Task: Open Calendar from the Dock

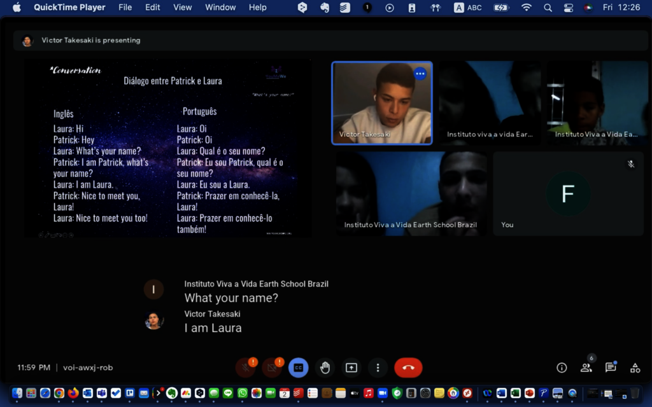Action: coord(285,393)
